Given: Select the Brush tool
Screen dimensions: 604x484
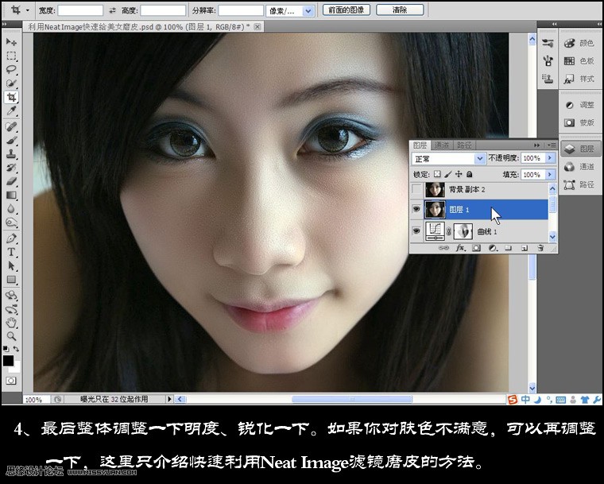Looking at the screenshot, I should [x=11, y=140].
